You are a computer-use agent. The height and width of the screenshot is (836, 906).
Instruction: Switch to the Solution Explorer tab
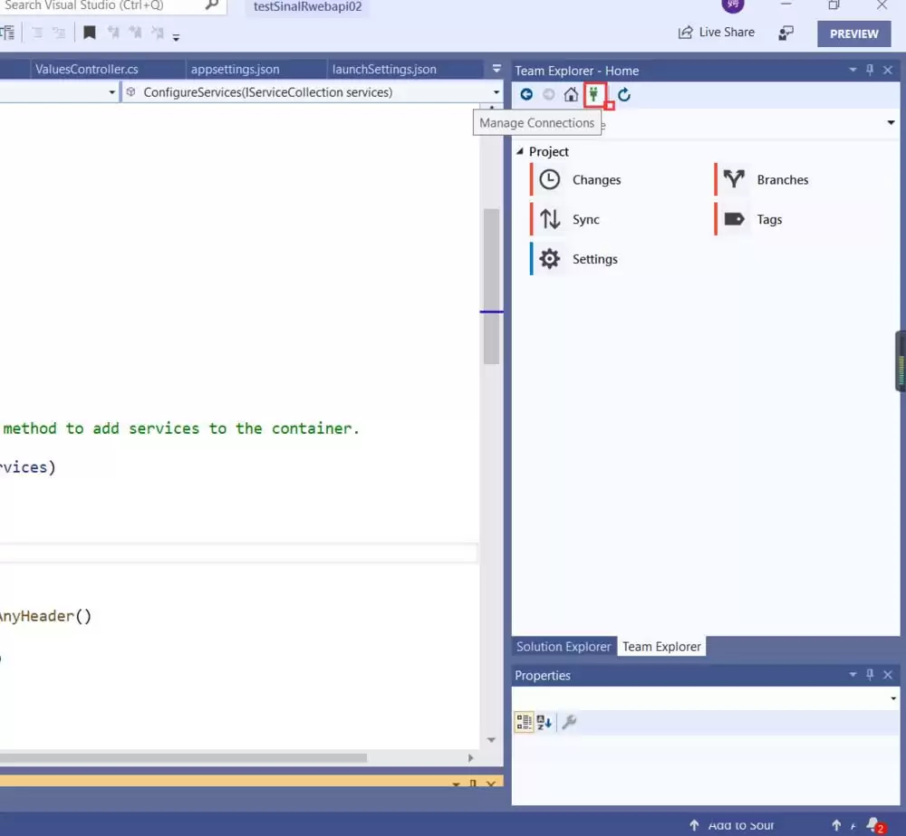point(563,646)
